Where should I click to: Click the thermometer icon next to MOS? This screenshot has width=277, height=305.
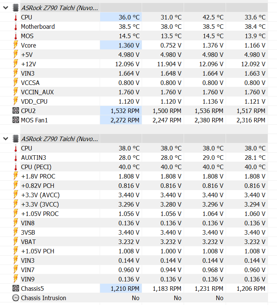point(16,36)
